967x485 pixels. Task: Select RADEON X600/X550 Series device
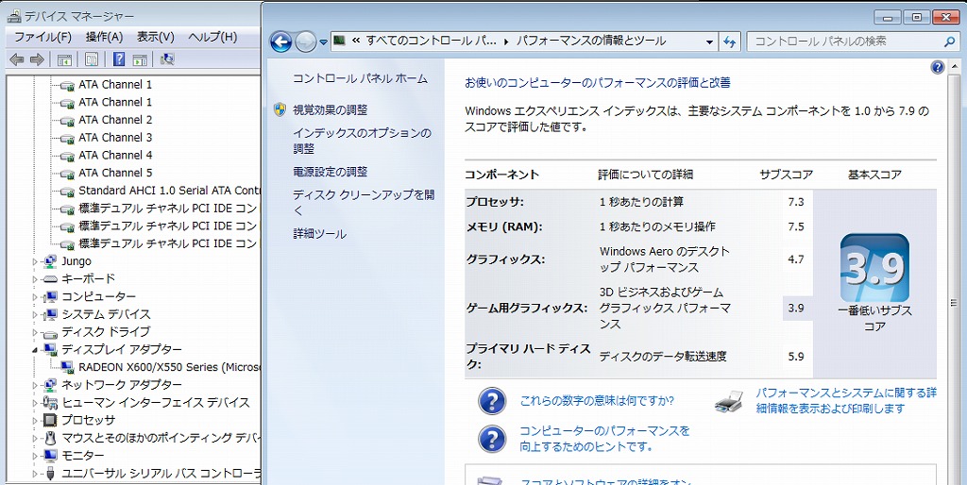(170, 367)
